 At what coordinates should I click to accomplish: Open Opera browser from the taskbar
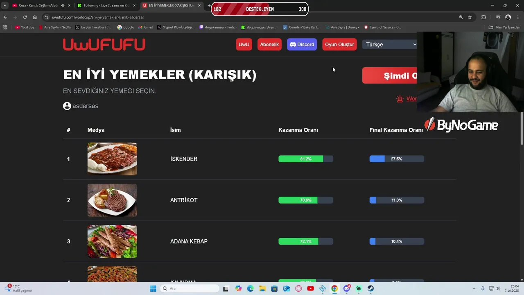click(298, 288)
